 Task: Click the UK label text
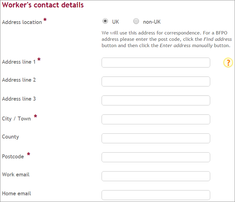tap(115, 22)
